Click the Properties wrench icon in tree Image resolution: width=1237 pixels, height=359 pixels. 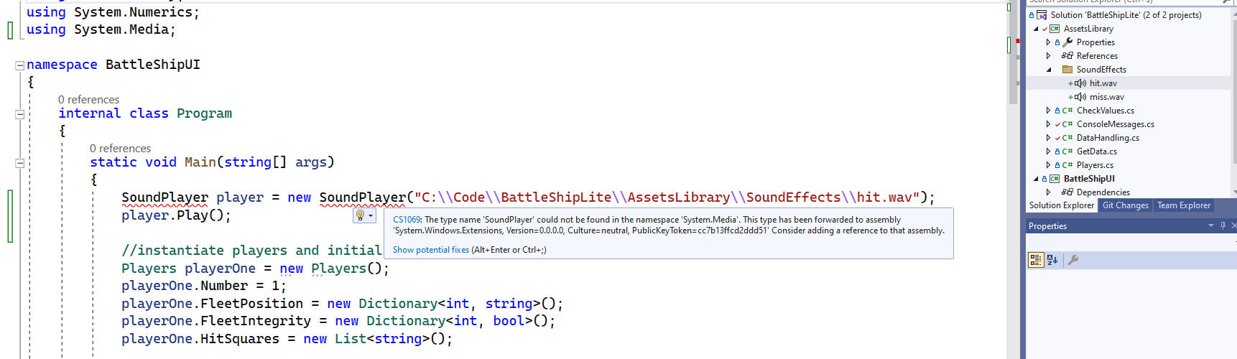[x=1067, y=42]
